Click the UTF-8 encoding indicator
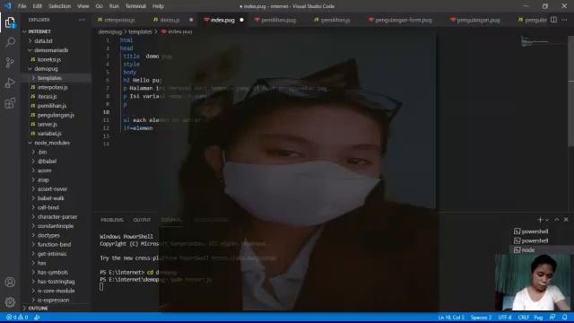Viewport: 574px width, 323px height. 505,318
